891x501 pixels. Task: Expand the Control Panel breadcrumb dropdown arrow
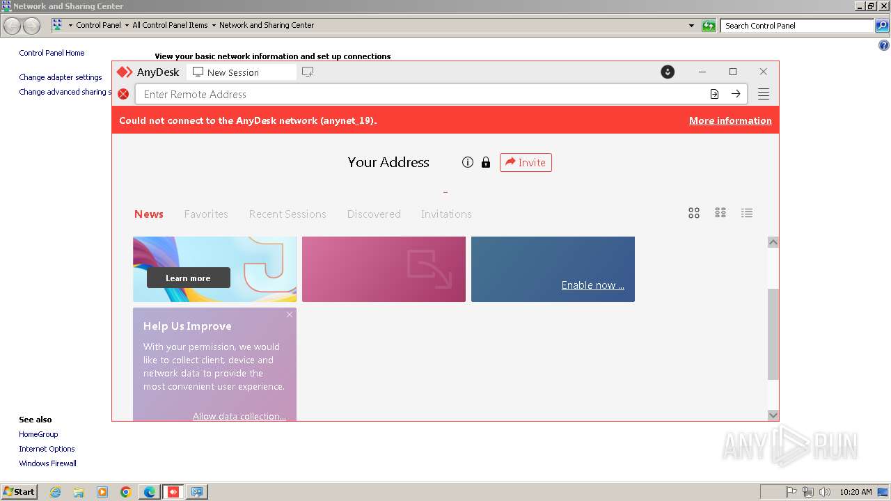(x=127, y=26)
